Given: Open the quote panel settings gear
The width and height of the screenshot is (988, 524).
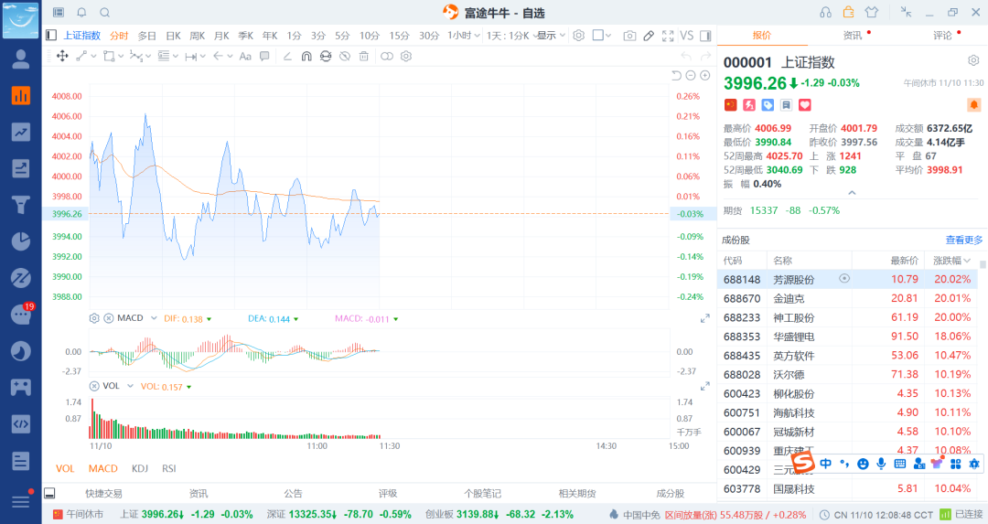Looking at the screenshot, I should coord(973,60).
